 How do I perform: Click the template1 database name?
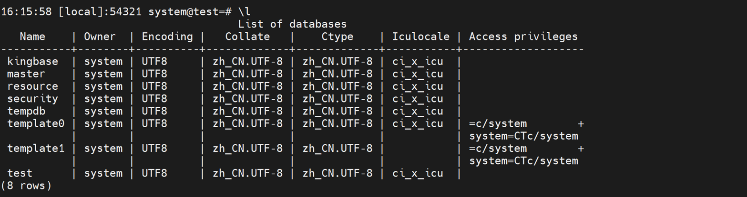coord(36,148)
